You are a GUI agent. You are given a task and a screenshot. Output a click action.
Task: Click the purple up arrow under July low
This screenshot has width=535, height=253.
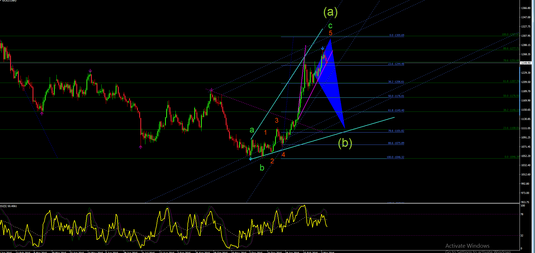coord(141,147)
